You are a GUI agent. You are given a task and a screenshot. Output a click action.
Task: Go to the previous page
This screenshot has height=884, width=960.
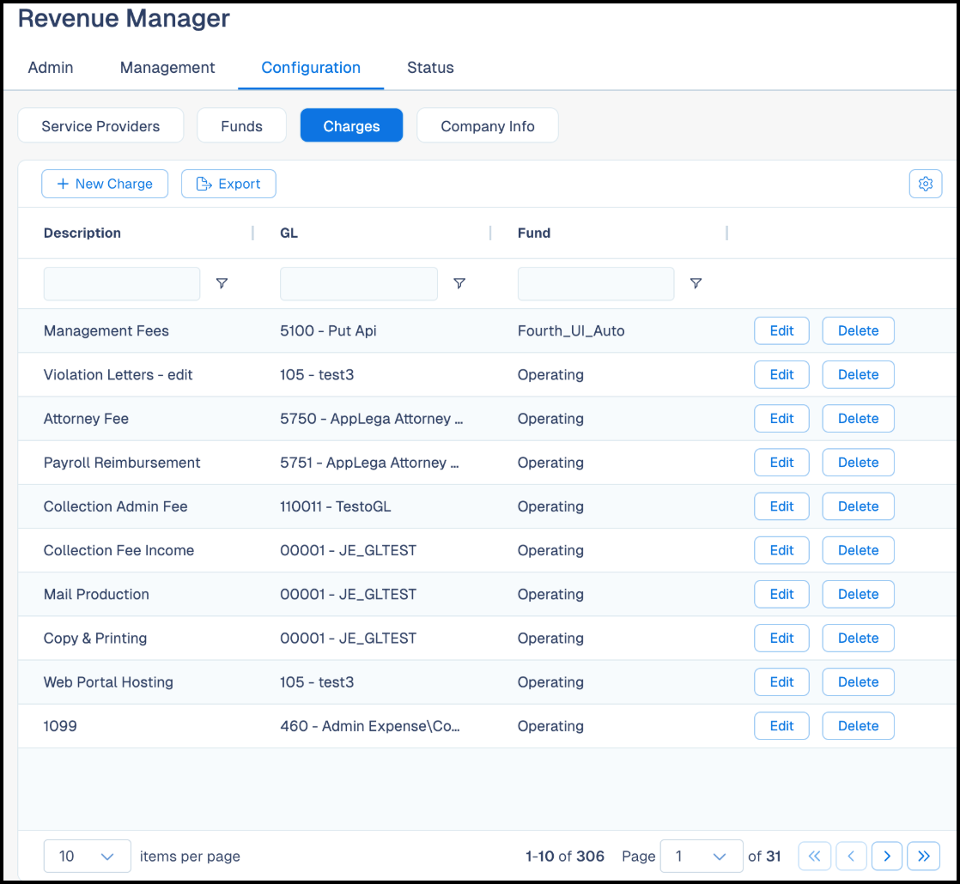pos(850,856)
